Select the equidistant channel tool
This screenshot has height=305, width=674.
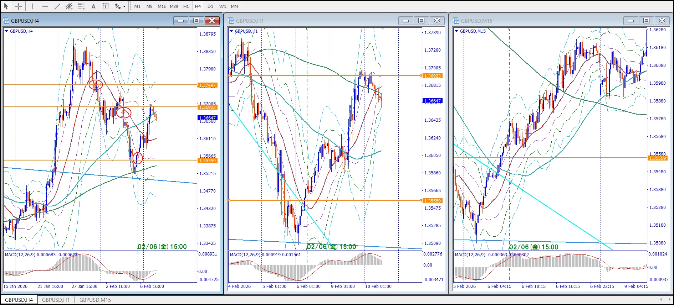[x=69, y=6]
